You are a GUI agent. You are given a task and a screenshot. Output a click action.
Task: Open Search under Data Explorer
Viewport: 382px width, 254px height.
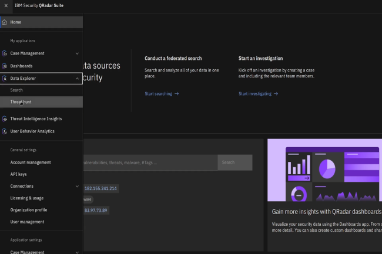(x=16, y=90)
